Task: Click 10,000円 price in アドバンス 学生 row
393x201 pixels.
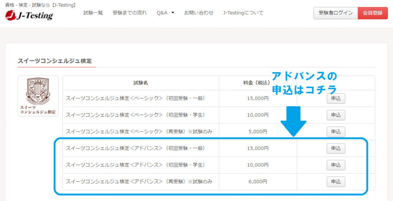Action: pyautogui.click(x=258, y=165)
